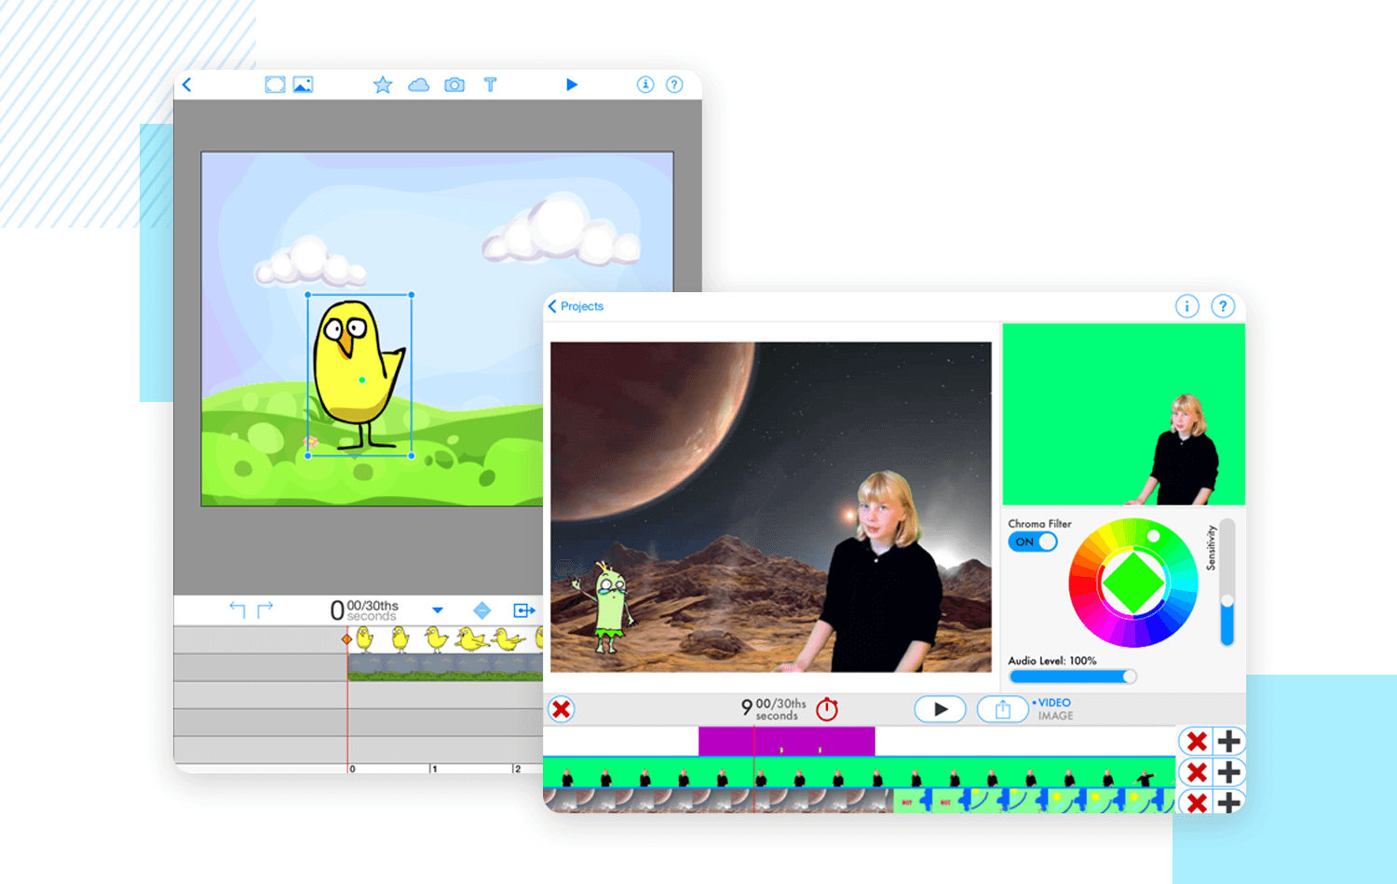Image resolution: width=1397 pixels, height=884 pixels.
Task: Click the cloud icon in animation toolbar
Action: (x=419, y=85)
